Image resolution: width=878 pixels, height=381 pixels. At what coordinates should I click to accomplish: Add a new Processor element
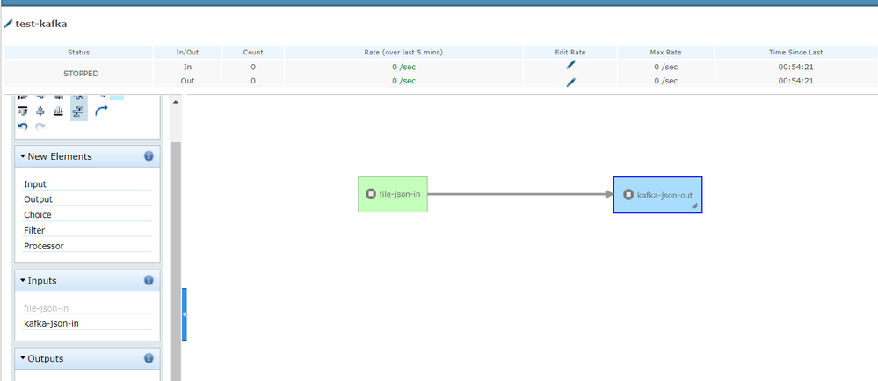click(87, 246)
